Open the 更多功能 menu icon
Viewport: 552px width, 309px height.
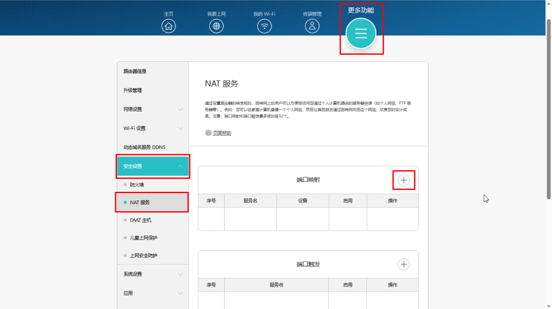[x=361, y=34]
